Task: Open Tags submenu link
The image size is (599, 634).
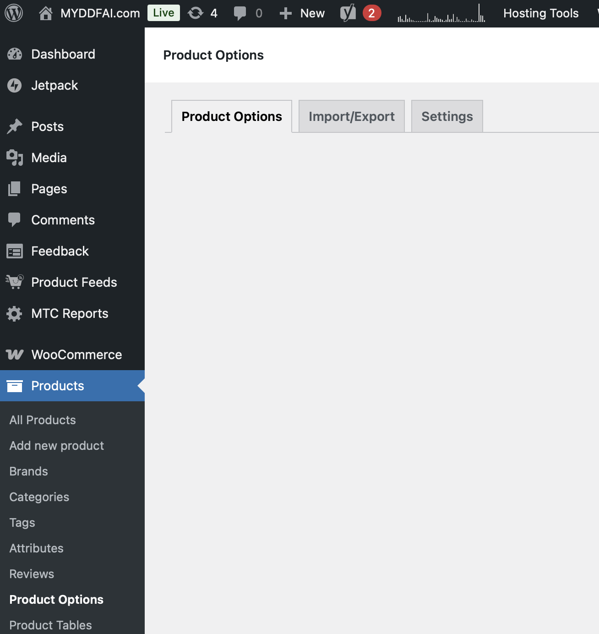Action: coord(22,523)
